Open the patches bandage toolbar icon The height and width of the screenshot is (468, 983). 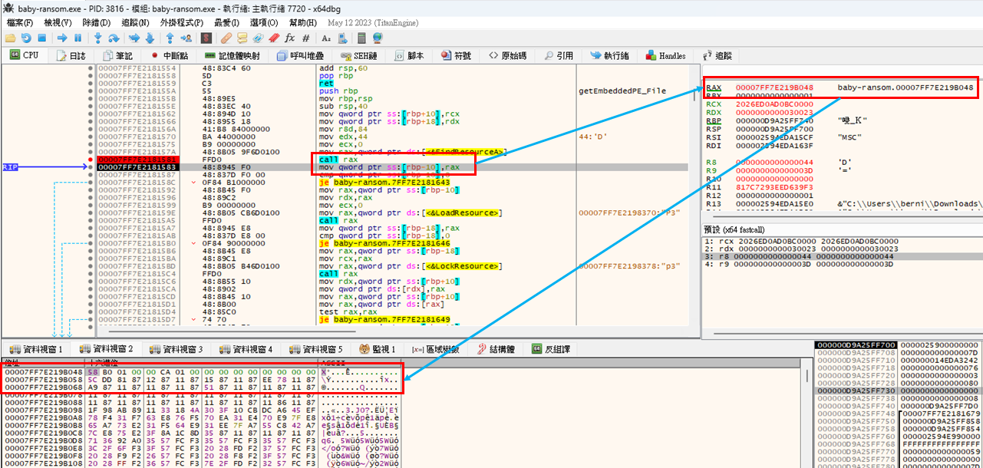pyautogui.click(x=226, y=38)
